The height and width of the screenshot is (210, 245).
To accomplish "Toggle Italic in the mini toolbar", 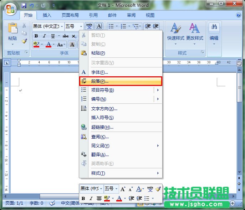I will coord(91,199).
